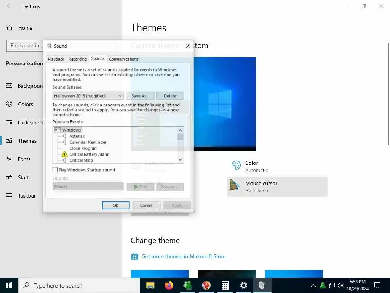Screen dimensions: 390x293
Task: Select the Sounds tab
Action: pyautogui.click(x=98, y=58)
